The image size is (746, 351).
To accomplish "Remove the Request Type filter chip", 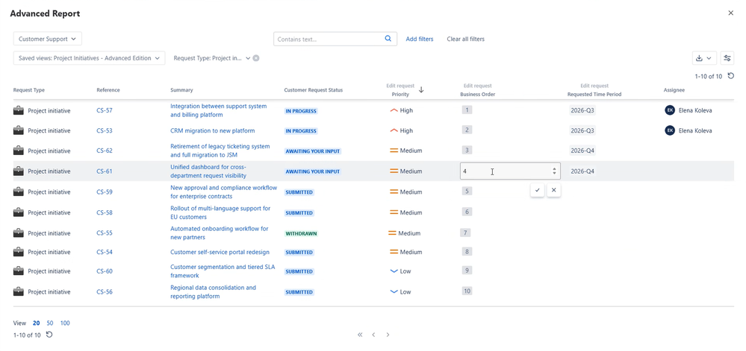I will point(256,58).
